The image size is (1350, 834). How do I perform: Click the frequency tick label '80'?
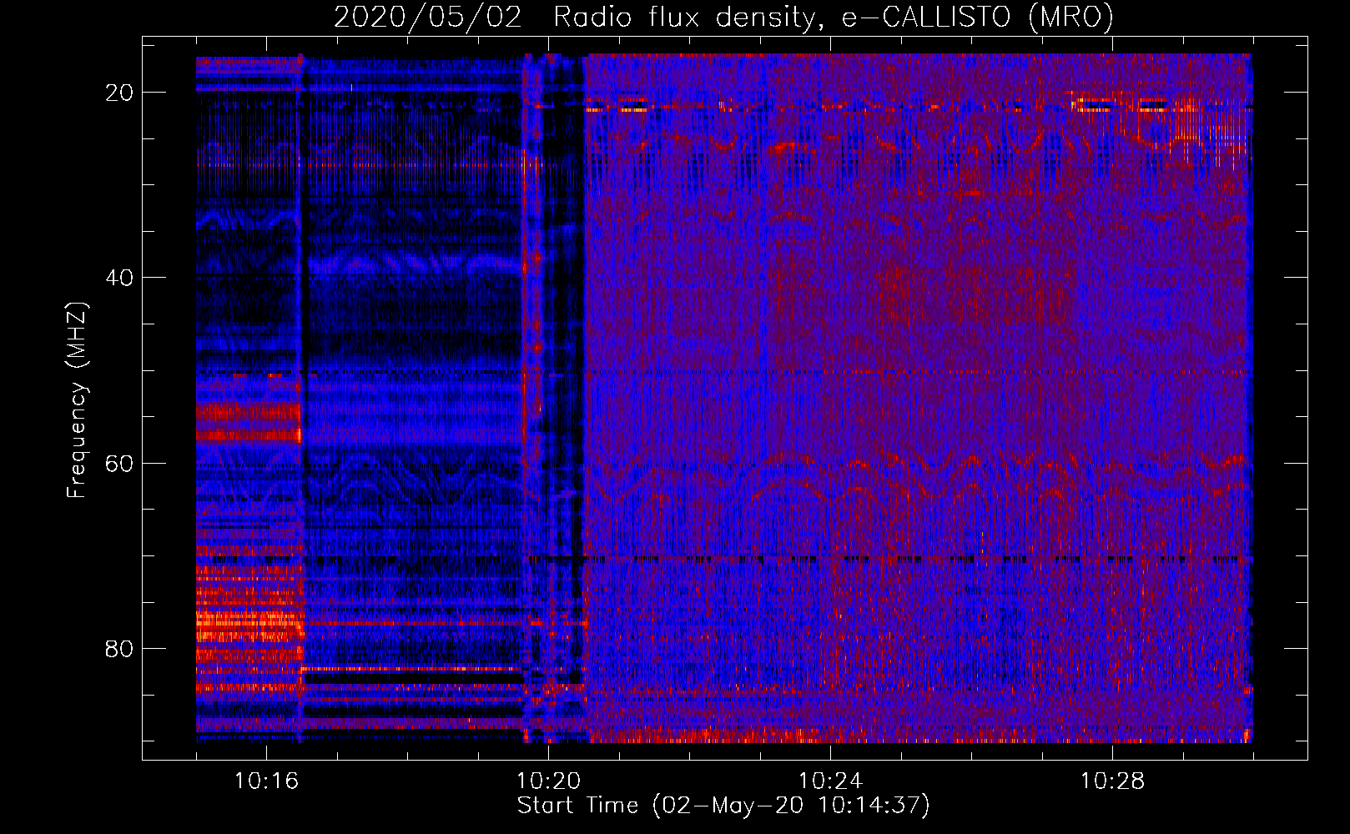(119, 649)
